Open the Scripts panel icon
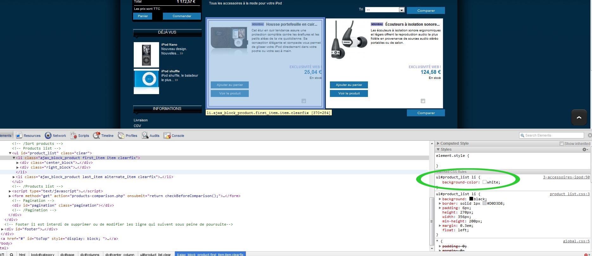Viewport: 592px width, 256px height. [74, 136]
